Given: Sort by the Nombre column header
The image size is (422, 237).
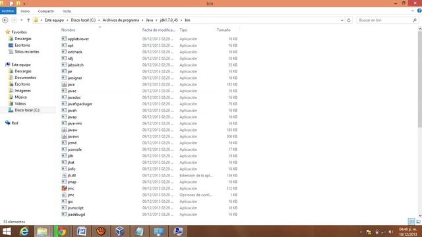Looking at the screenshot, I should pyautogui.click(x=68, y=30).
